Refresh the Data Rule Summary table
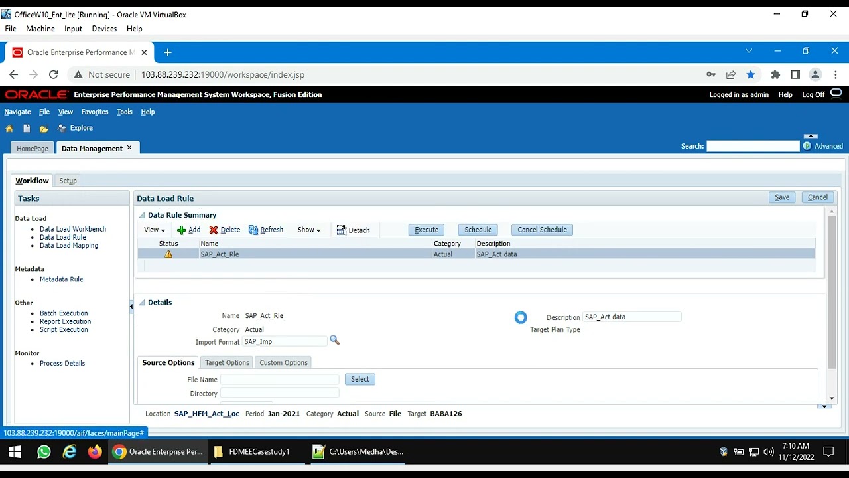The image size is (849, 478). click(266, 230)
